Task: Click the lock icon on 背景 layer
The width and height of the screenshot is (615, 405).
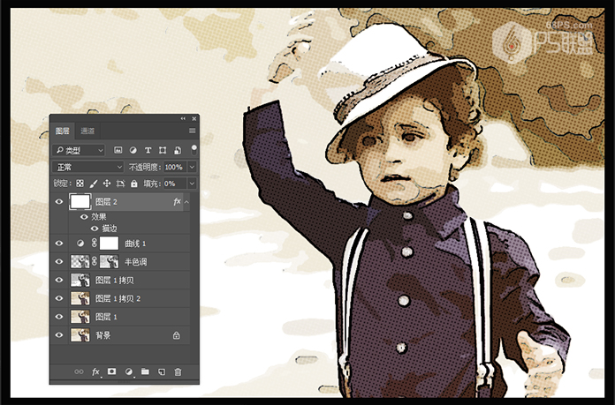Action: (177, 335)
